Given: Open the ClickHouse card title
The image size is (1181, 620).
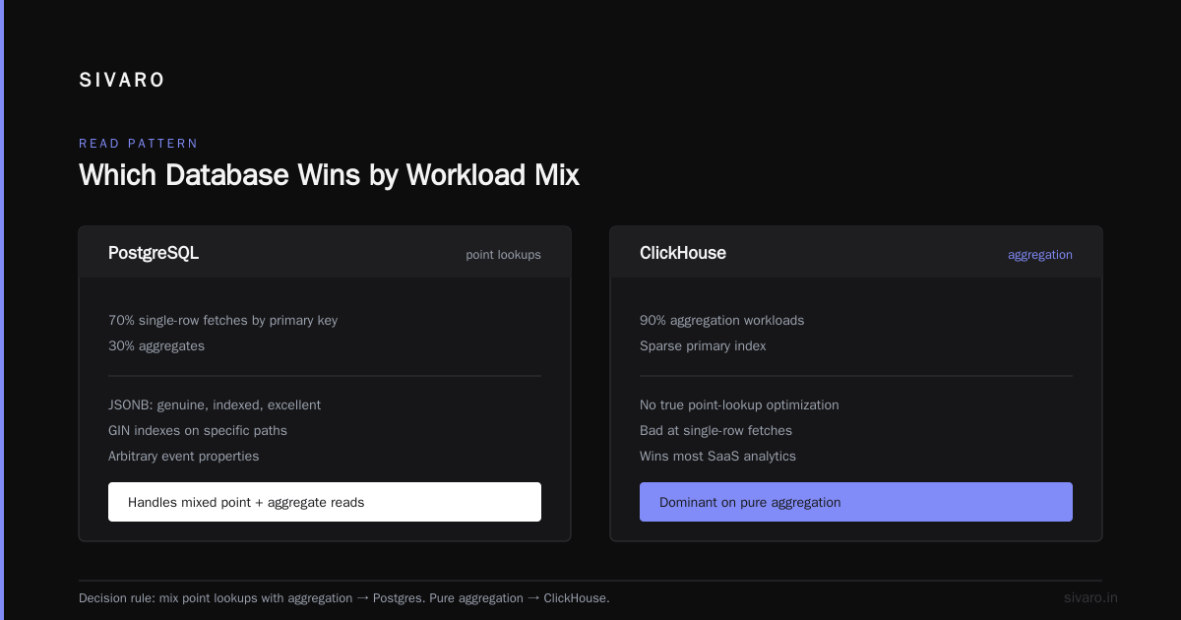Looking at the screenshot, I should (x=683, y=253).
